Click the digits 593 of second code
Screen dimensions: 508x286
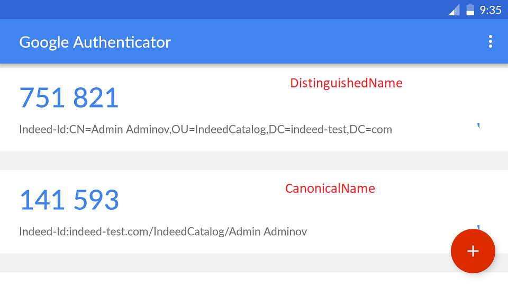click(96, 200)
